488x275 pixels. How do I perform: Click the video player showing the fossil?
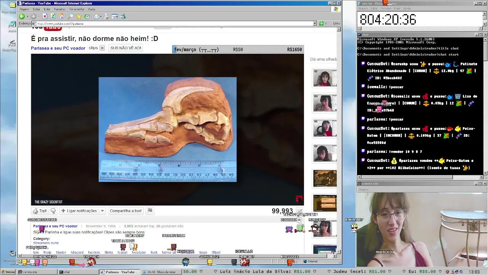tap(167, 129)
